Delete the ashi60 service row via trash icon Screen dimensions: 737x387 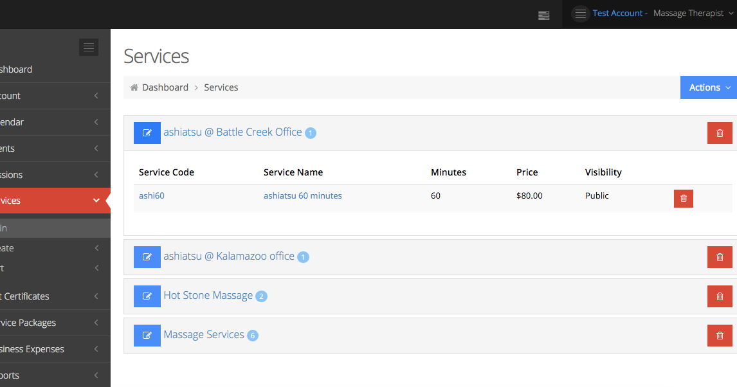pos(683,198)
